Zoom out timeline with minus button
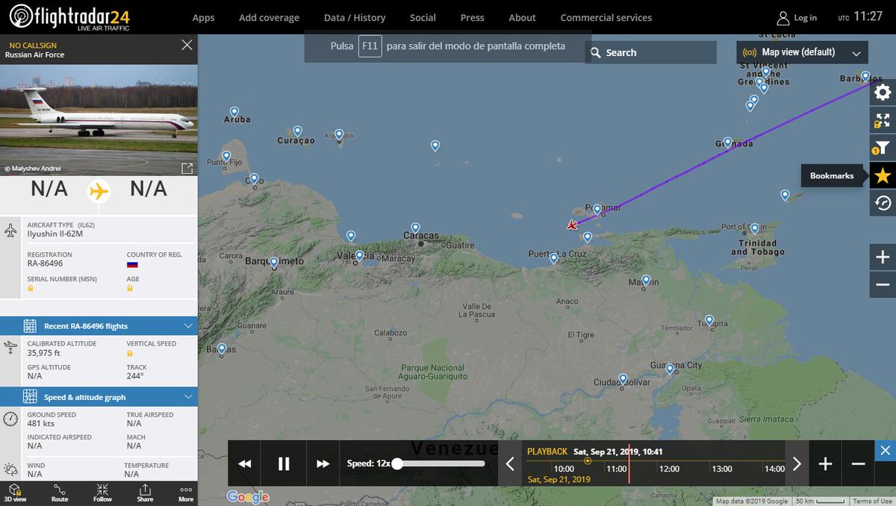This screenshot has height=506, width=896. click(x=858, y=464)
